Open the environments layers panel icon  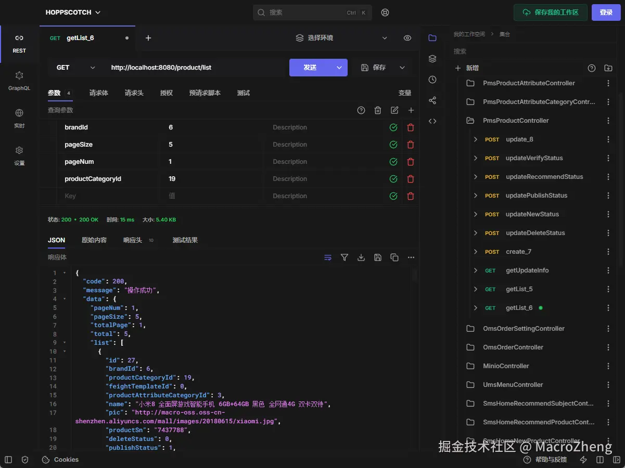coord(432,59)
